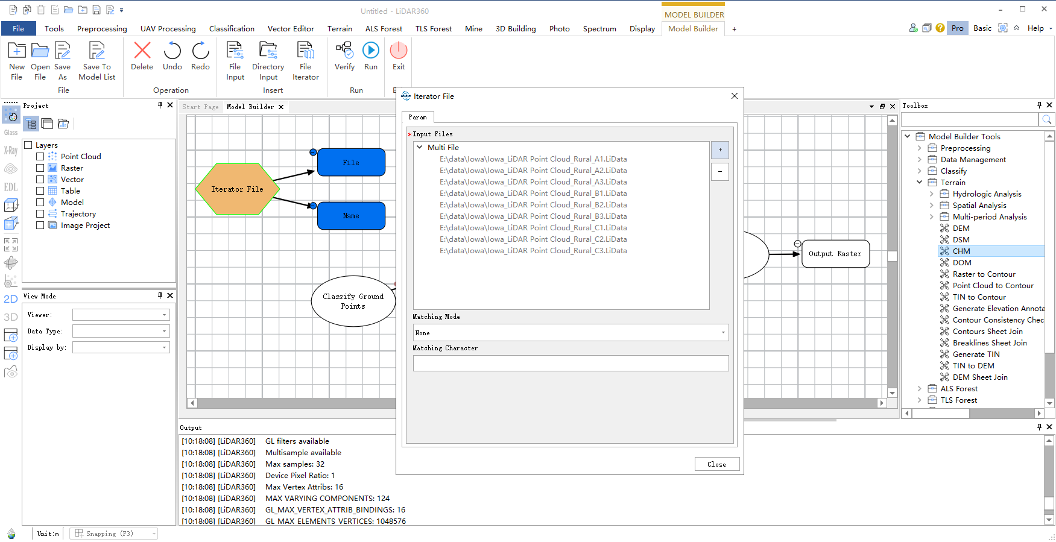The width and height of the screenshot is (1056, 542).
Task: Create a New File in Model Builder ribbon
Action: point(17,60)
